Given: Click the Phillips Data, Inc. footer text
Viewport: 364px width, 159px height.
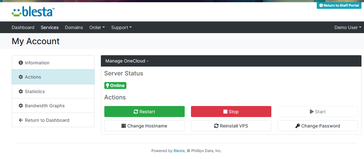Looking at the screenshot, I should [x=206, y=150].
